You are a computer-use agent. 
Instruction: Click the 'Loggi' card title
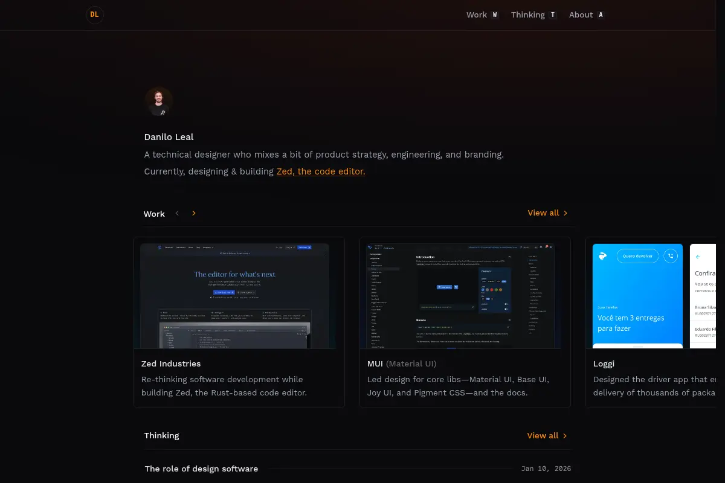(604, 363)
